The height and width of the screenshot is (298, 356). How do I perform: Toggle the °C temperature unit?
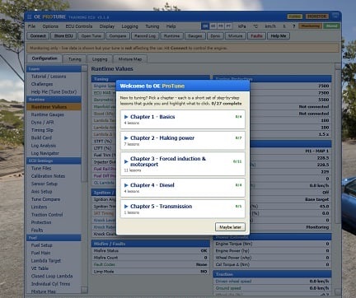point(255,26)
